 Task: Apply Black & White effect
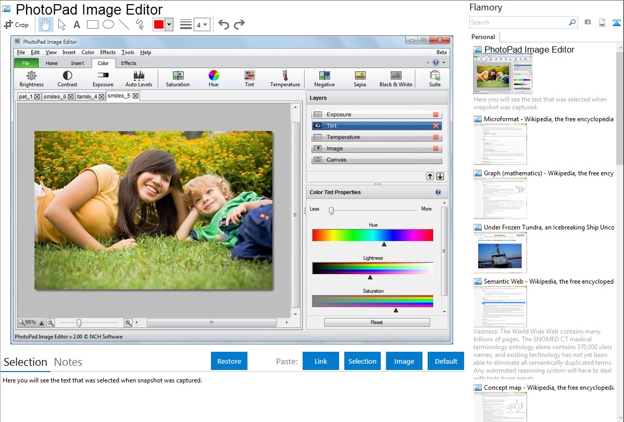(x=395, y=79)
